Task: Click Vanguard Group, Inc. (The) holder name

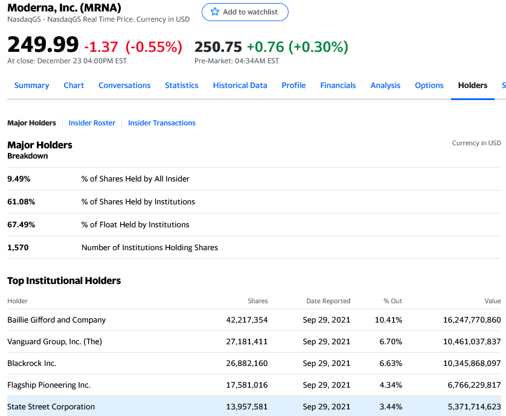Action: pyautogui.click(x=54, y=342)
